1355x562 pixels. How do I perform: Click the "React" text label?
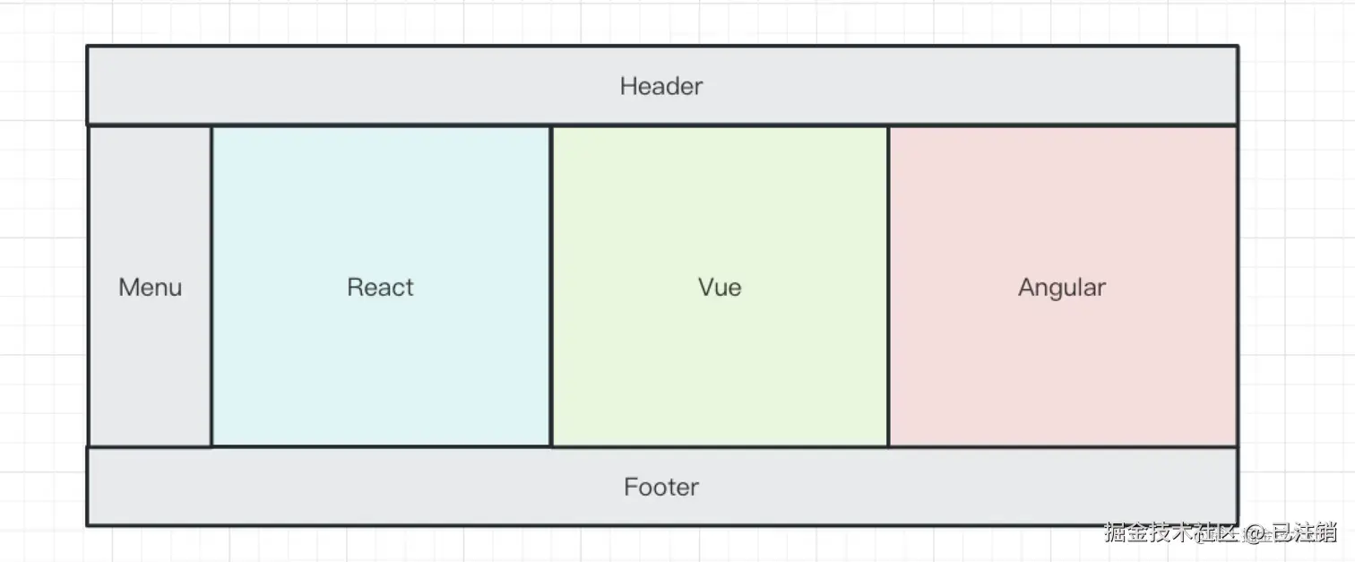click(x=381, y=288)
